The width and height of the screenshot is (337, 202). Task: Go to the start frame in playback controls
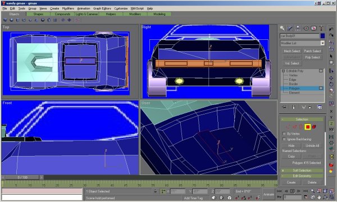tap(279, 191)
